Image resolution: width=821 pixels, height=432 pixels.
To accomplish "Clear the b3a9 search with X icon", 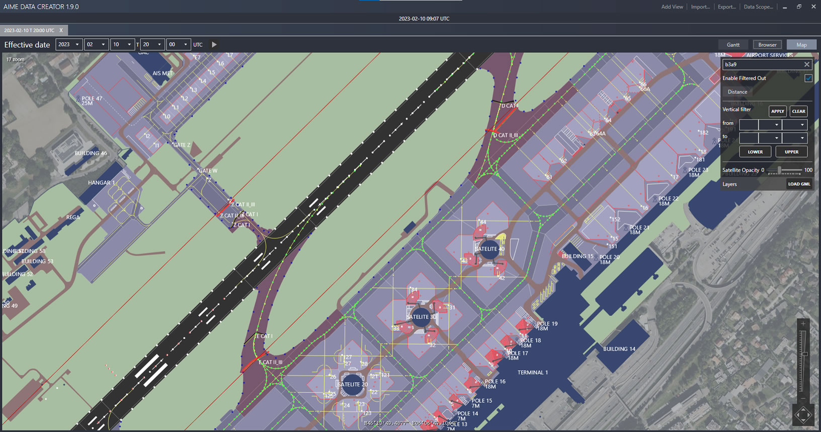I will tap(807, 64).
